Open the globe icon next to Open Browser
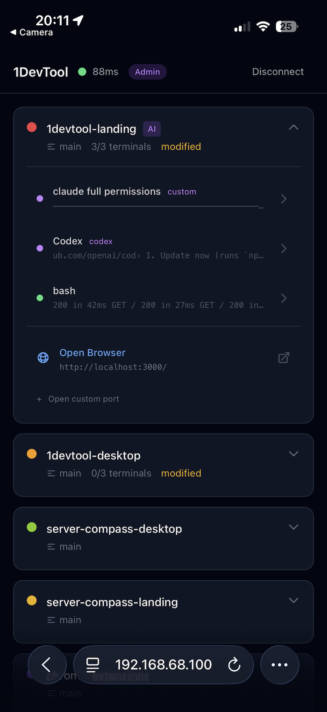327x712 pixels. pyautogui.click(x=43, y=357)
